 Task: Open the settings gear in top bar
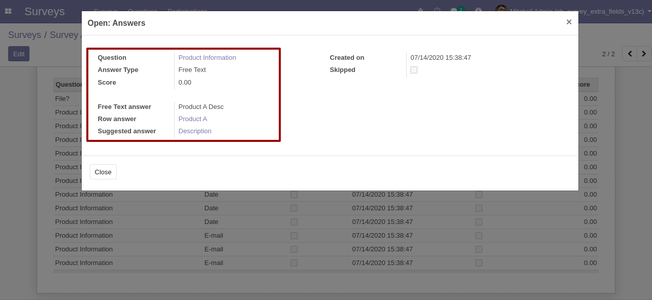(478, 10)
